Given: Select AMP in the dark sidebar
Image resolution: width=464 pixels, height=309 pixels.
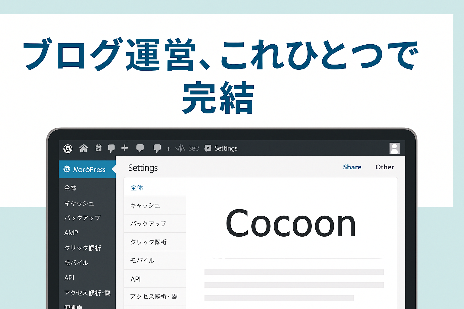Looking at the screenshot, I should (x=71, y=233).
